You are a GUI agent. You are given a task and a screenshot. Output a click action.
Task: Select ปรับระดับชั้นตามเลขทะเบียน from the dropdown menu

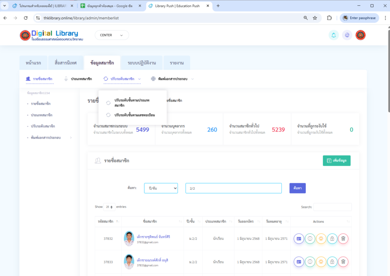(x=134, y=115)
